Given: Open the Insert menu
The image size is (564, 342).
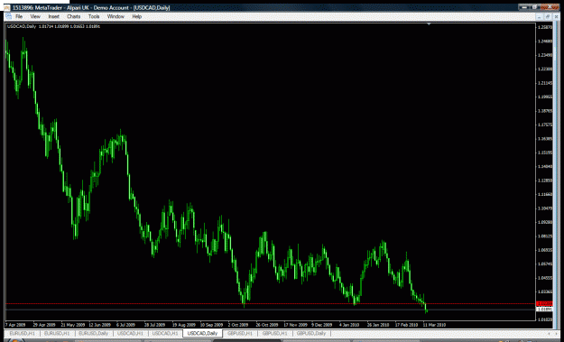Looking at the screenshot, I should point(53,16).
